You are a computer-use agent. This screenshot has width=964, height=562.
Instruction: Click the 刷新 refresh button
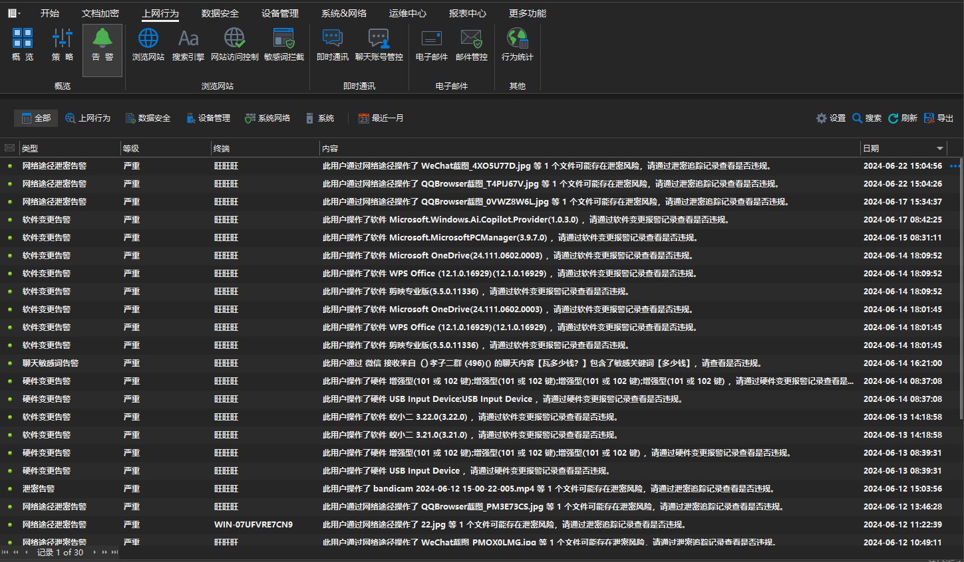click(903, 118)
